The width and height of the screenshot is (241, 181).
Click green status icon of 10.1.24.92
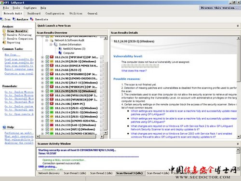pyautogui.click(x=52, y=83)
